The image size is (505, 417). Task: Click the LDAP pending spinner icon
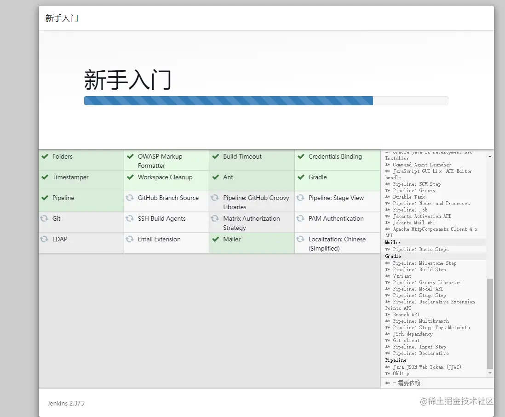(44, 239)
